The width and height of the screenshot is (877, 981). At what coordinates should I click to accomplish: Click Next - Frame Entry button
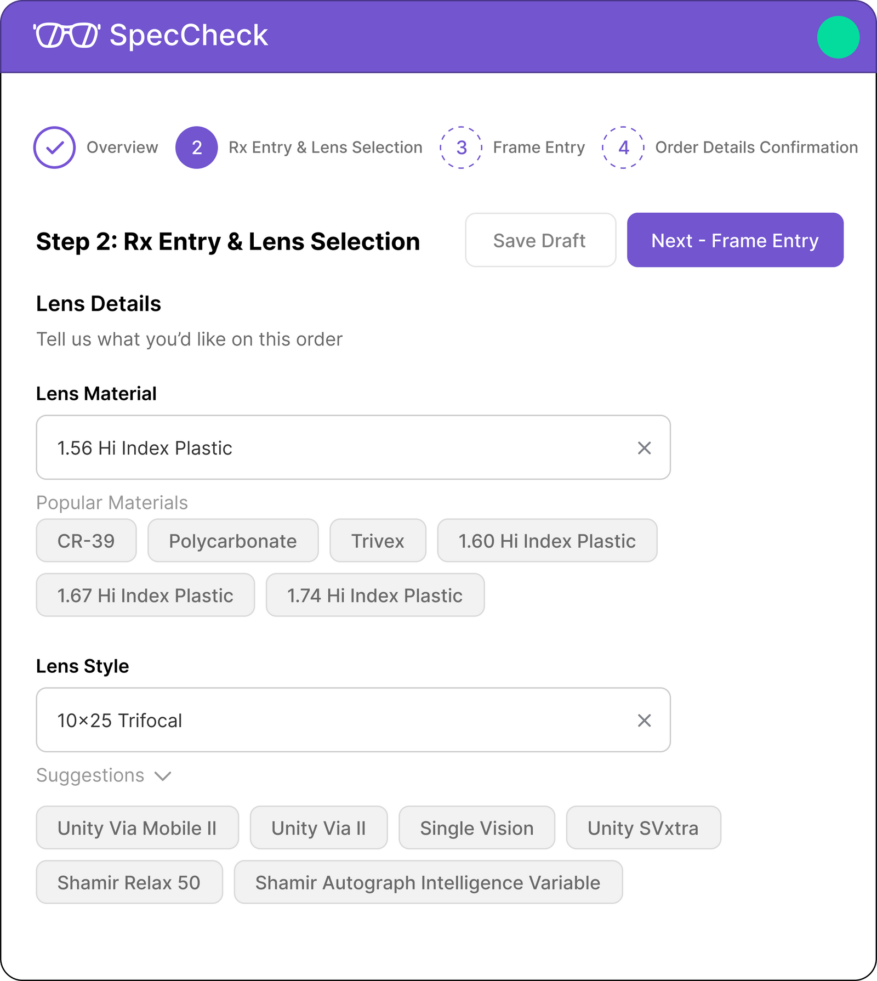coord(735,240)
